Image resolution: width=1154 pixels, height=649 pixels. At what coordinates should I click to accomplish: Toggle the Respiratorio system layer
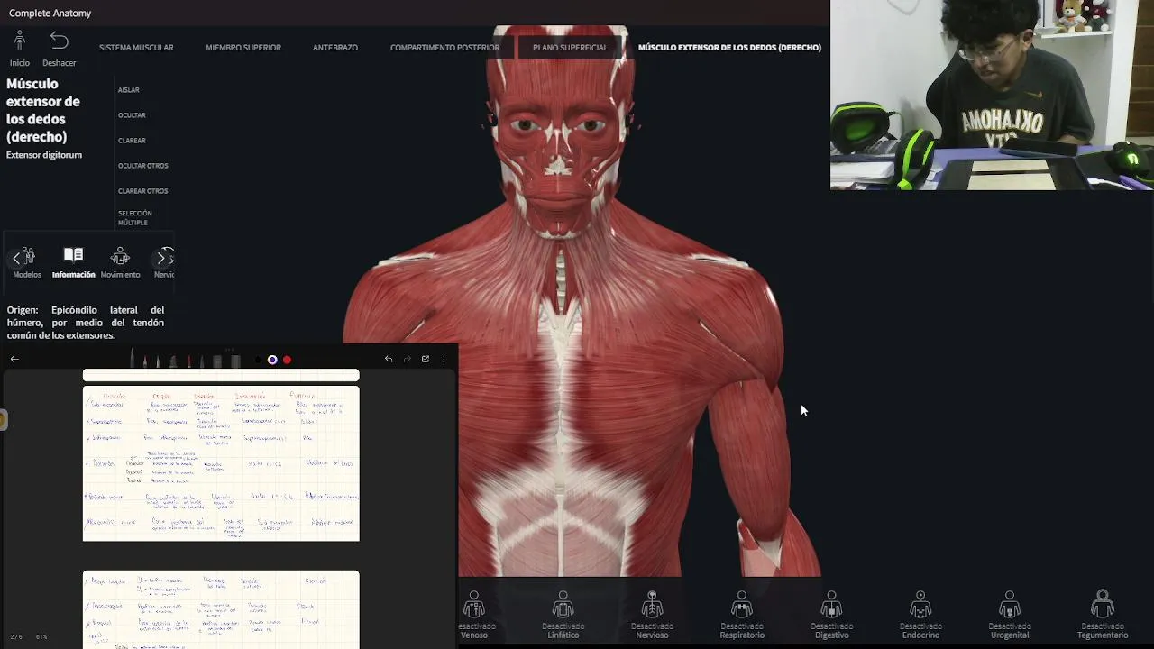pos(742,615)
